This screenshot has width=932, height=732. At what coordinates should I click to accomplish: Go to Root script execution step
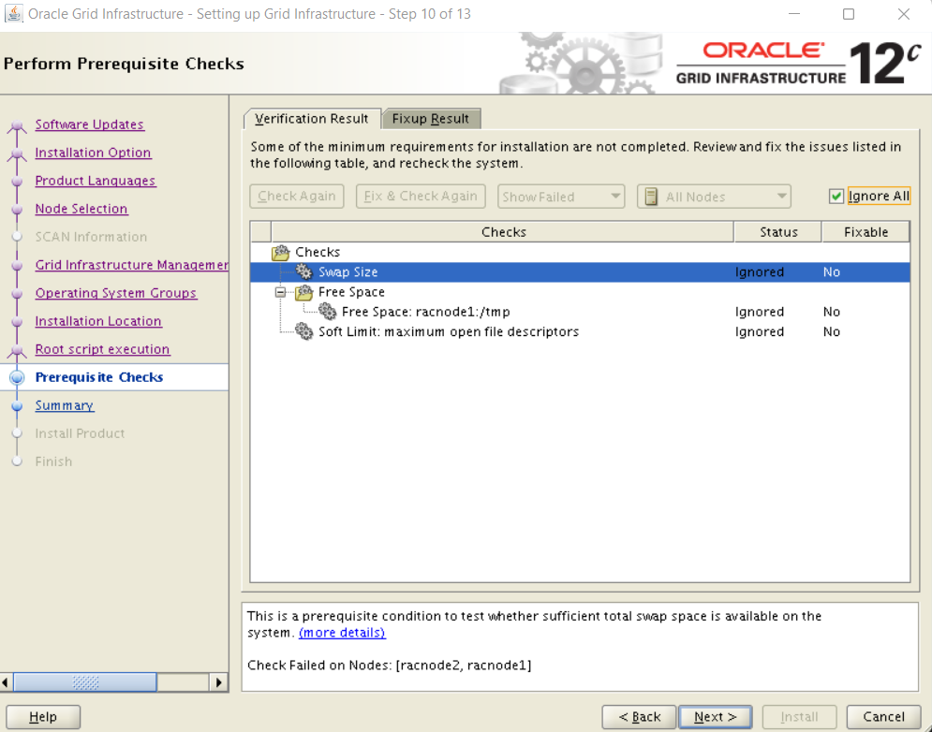(x=102, y=349)
